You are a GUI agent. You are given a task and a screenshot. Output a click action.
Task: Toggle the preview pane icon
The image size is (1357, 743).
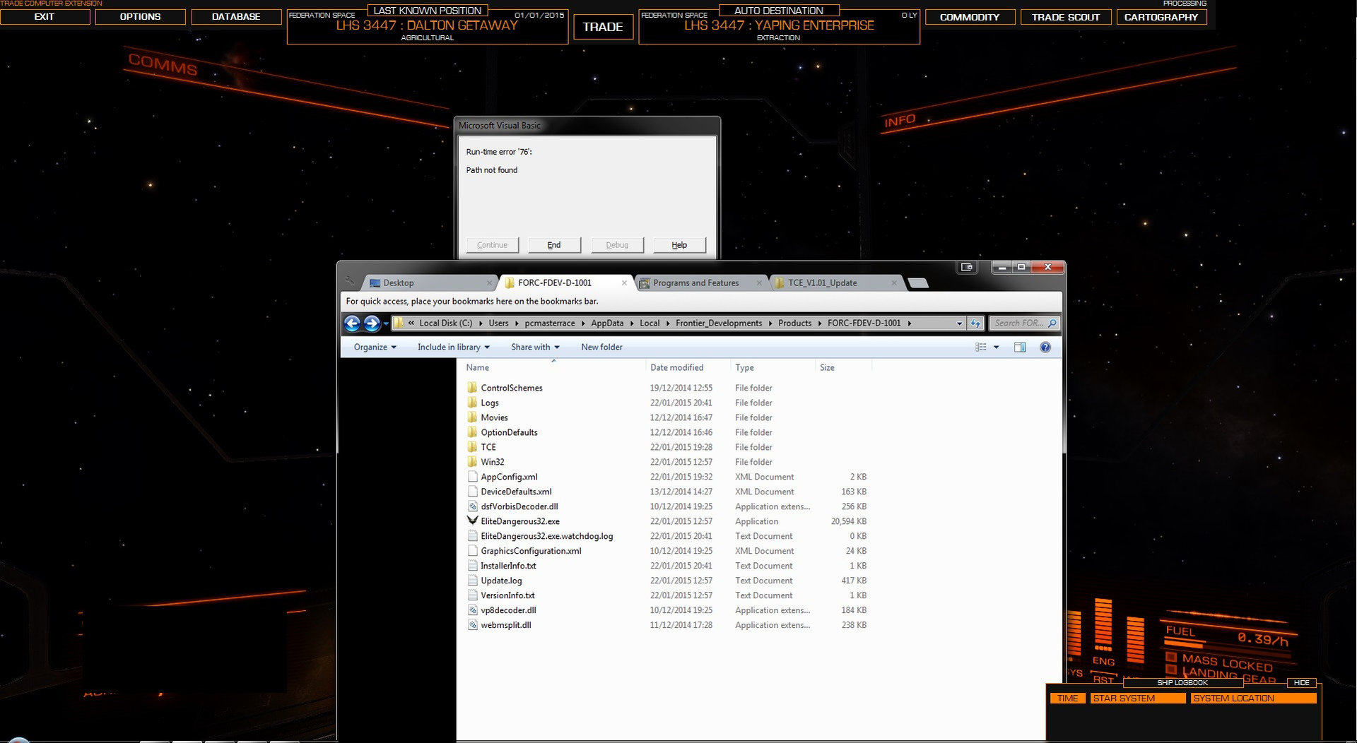(1020, 347)
